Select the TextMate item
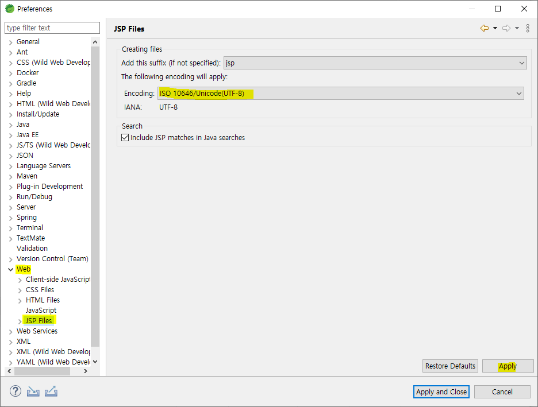The image size is (538, 407). pyautogui.click(x=30, y=238)
